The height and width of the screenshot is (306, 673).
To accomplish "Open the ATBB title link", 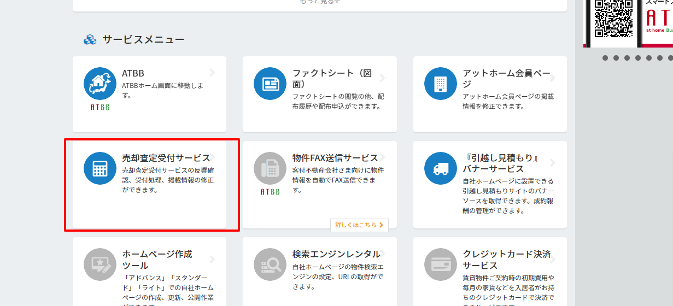I will [x=133, y=73].
